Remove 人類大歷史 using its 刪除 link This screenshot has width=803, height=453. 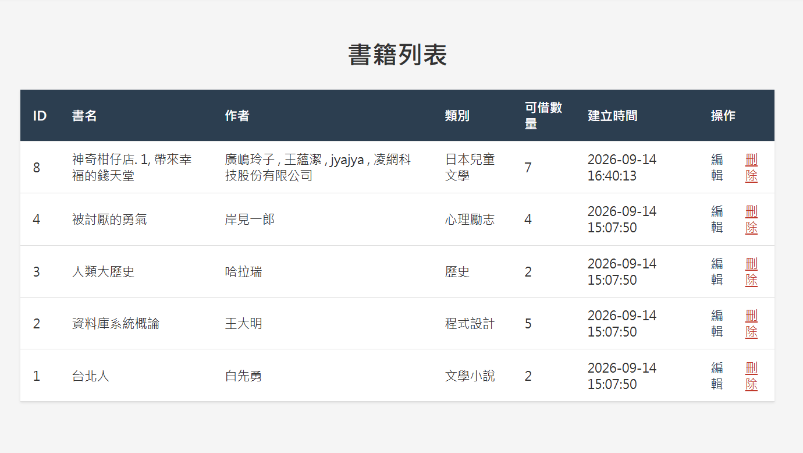pyautogui.click(x=751, y=272)
